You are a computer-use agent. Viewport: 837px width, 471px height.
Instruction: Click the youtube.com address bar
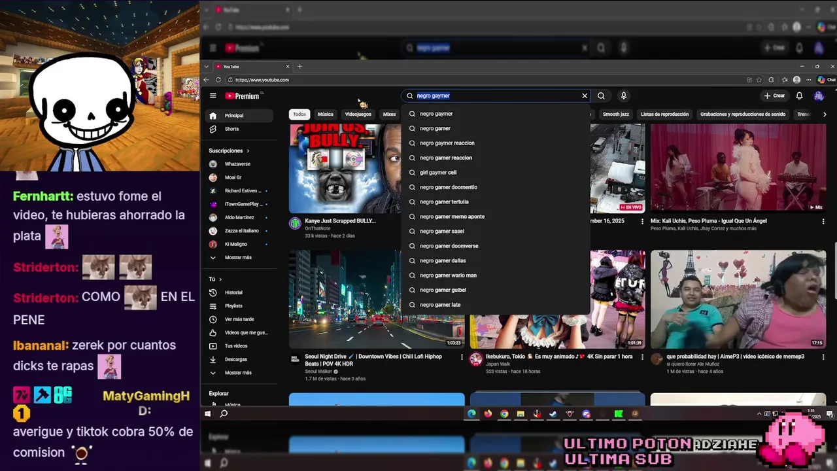click(x=484, y=80)
